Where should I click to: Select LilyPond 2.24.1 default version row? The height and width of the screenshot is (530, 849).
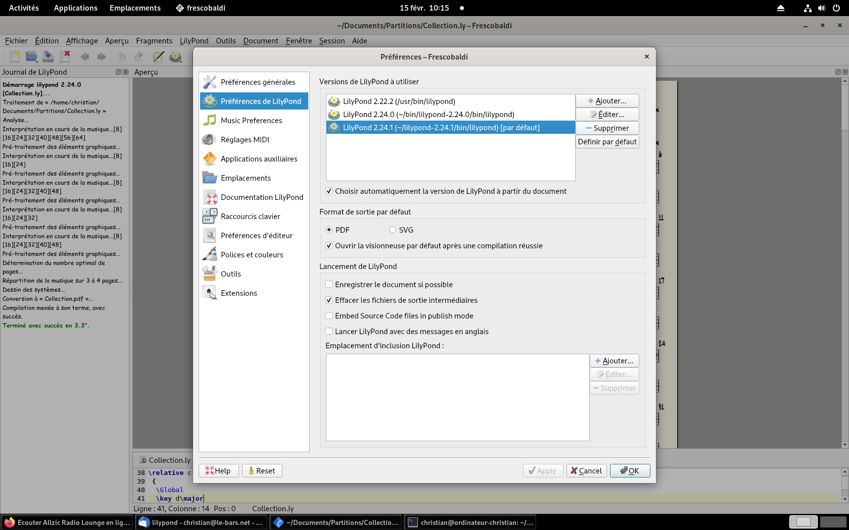[450, 128]
